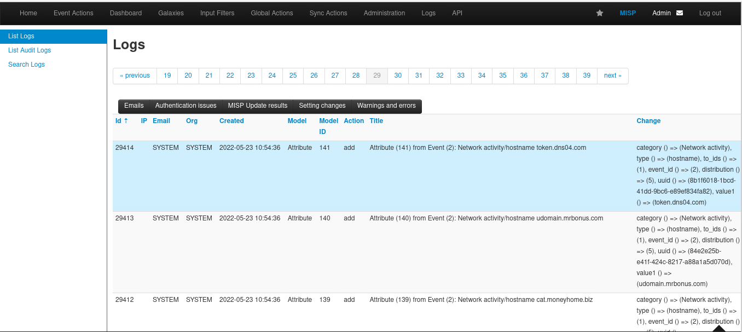This screenshot has height=332, width=742.
Task: Expand the Sync Actions menu
Action: [328, 13]
